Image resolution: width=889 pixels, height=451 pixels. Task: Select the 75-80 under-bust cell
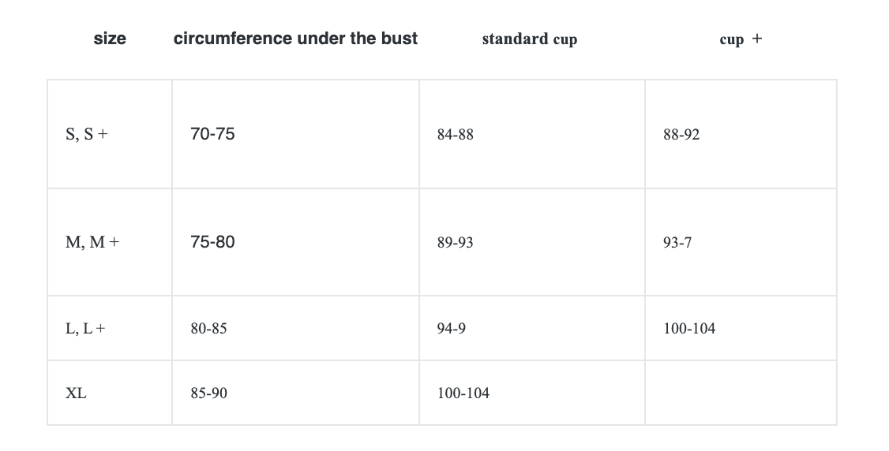212,242
